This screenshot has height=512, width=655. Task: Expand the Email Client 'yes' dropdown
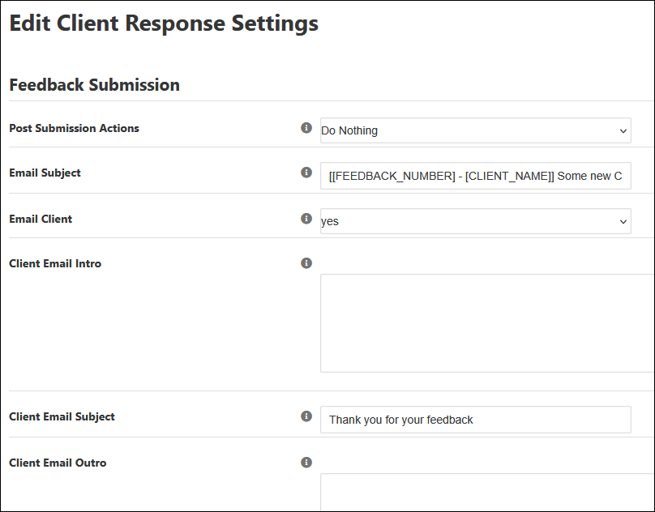click(475, 221)
